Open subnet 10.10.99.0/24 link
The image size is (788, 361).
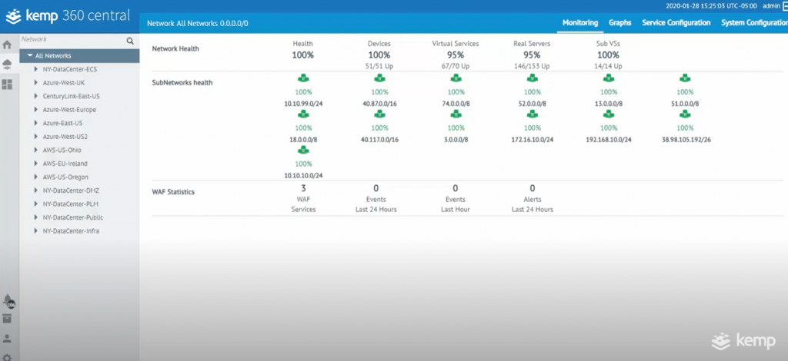pyautogui.click(x=303, y=104)
